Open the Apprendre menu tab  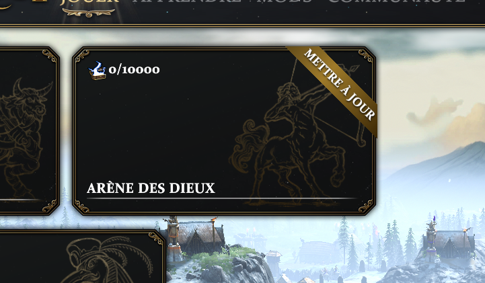click(x=187, y=1)
